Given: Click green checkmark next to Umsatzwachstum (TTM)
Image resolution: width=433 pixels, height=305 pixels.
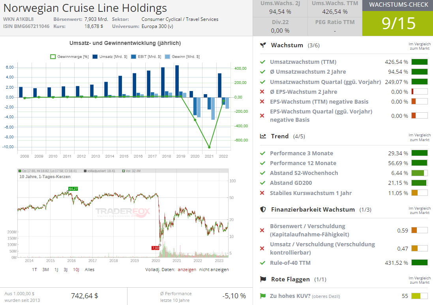Looking at the screenshot, I should pos(262,62).
